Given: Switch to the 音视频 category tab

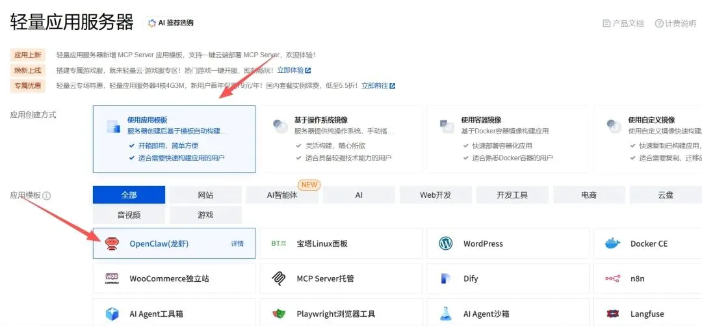Looking at the screenshot, I should [x=129, y=215].
